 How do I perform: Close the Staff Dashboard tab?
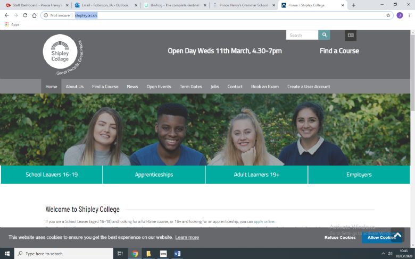(67, 5)
